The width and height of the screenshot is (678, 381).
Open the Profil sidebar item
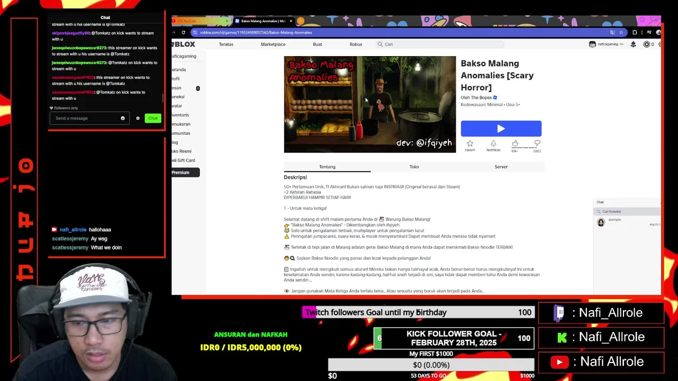coord(176,79)
